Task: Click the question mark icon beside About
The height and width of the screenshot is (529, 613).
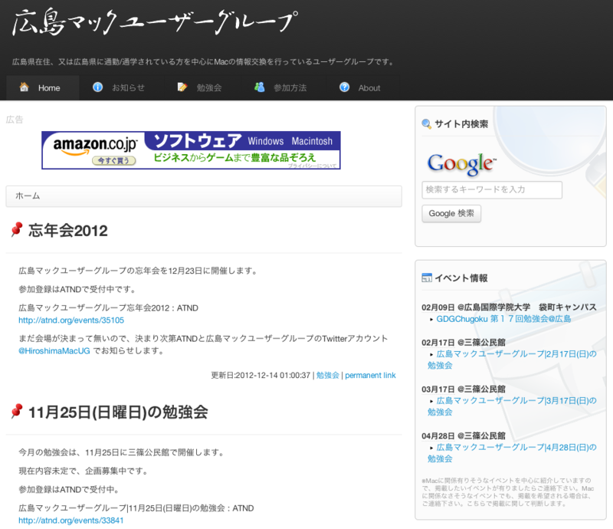Action: (x=343, y=87)
